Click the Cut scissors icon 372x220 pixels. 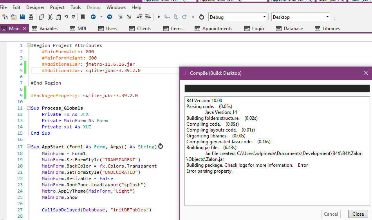(50, 17)
